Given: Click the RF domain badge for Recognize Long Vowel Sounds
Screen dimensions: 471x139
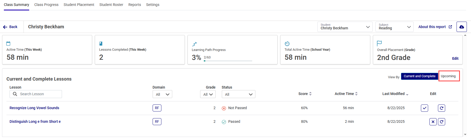Looking at the screenshot, I should (157, 108).
